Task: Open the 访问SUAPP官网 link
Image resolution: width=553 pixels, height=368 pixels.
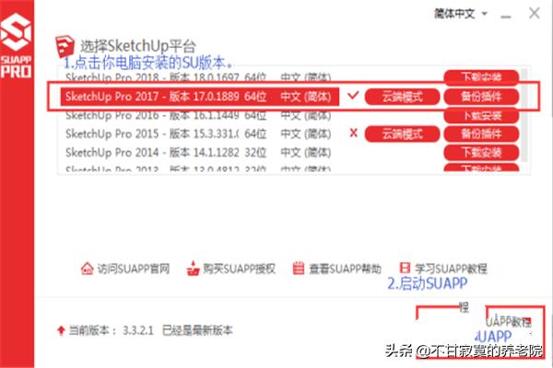Action: click(x=125, y=269)
